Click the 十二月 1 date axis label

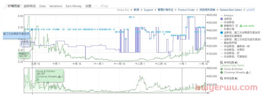(x=140, y=64)
